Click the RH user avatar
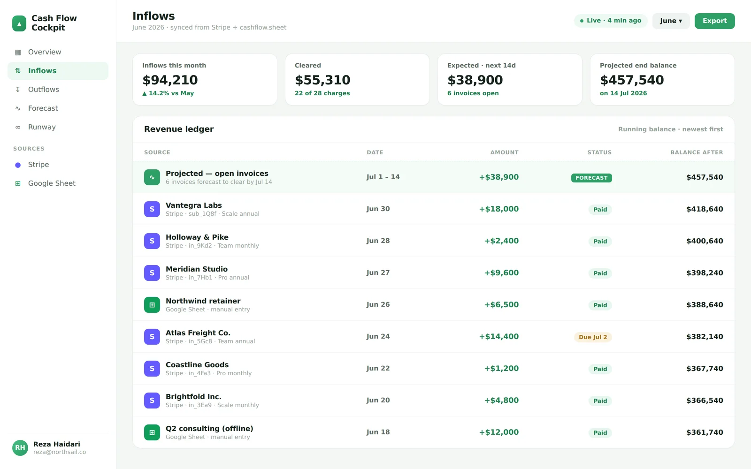751x469 pixels. (x=20, y=448)
